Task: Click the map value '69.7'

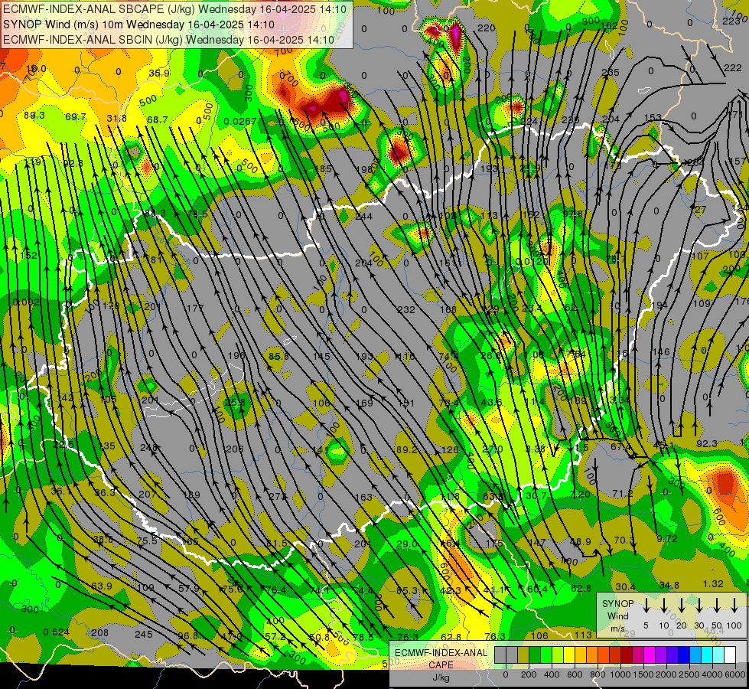Action: click(76, 116)
